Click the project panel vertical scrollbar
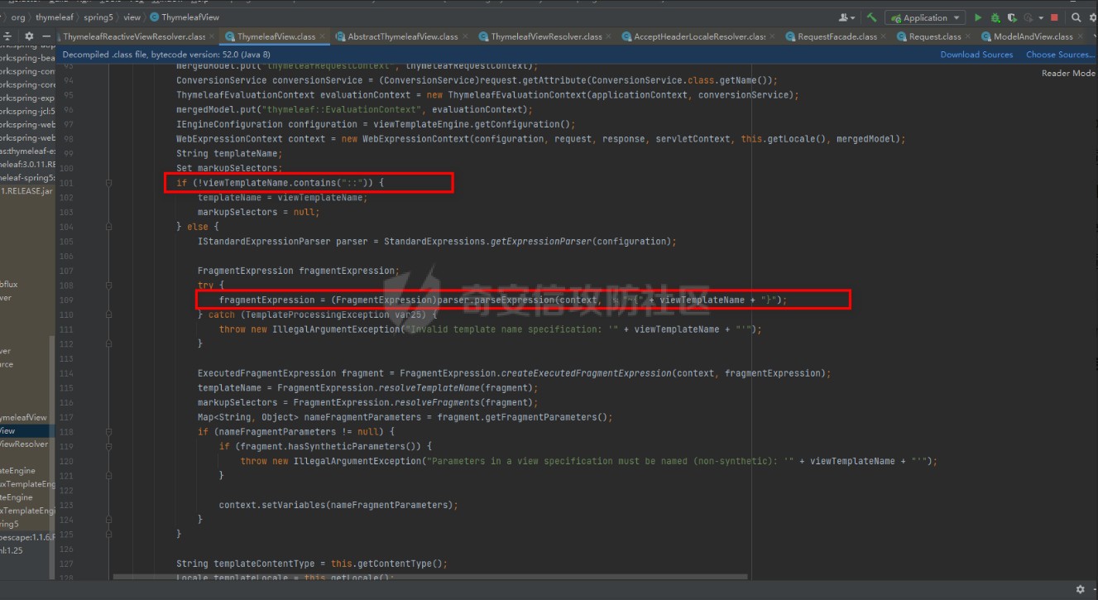 point(53,455)
